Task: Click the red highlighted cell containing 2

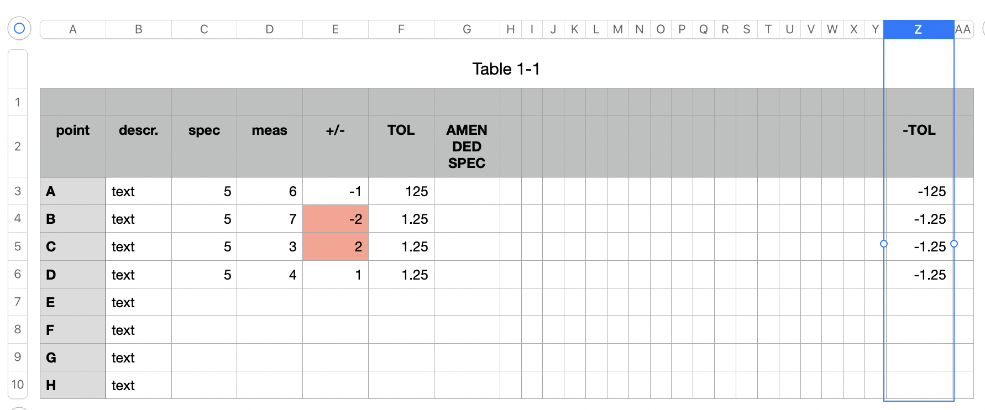Action: tap(336, 246)
